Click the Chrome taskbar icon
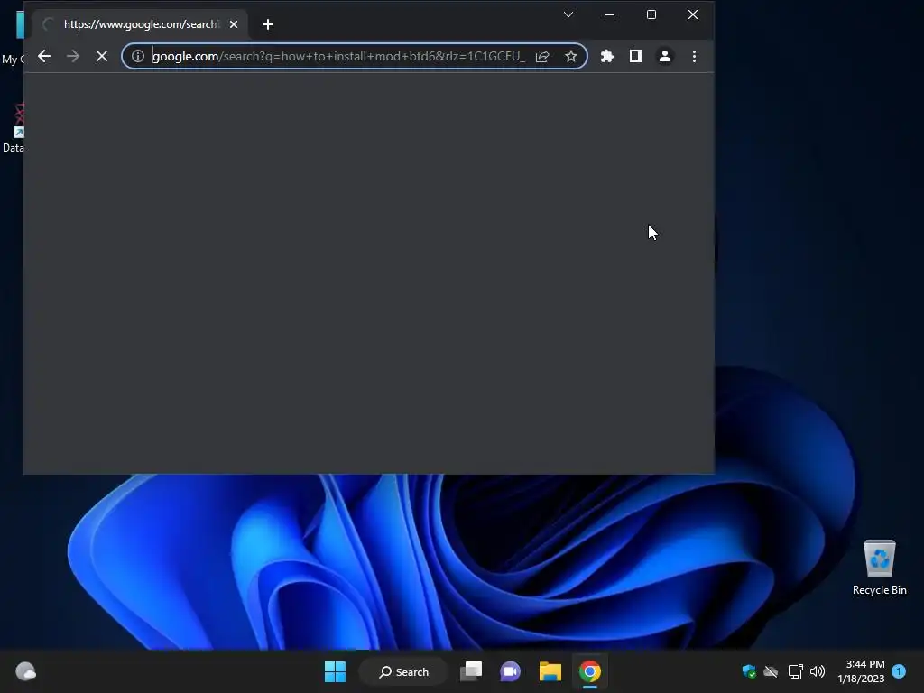Viewport: 924px width, 693px height. coord(590,671)
